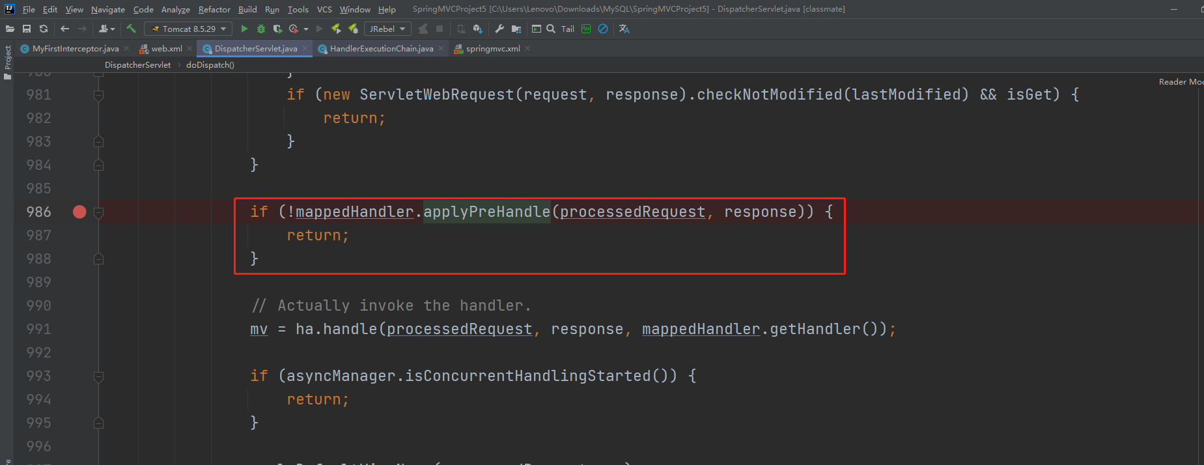
Task: Collapse code fold marker at line 981
Action: (98, 95)
